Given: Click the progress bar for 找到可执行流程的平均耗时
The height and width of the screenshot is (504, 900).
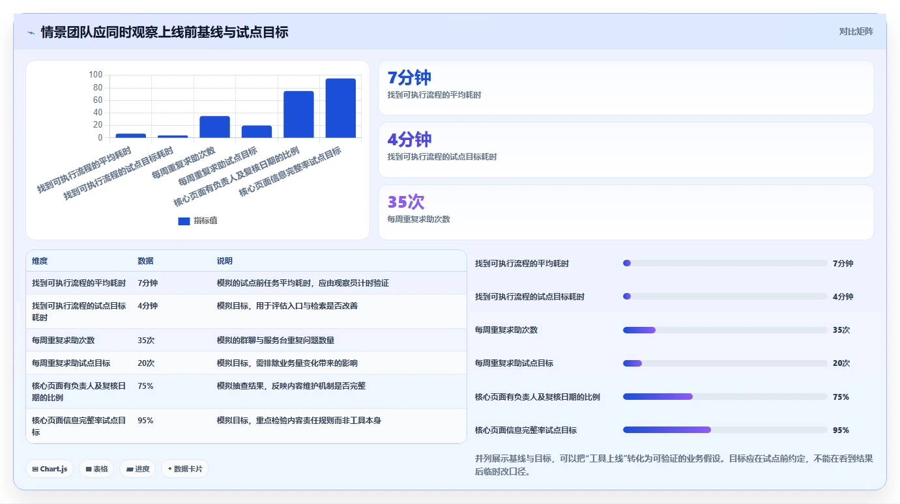Looking at the screenshot, I should click(x=725, y=263).
